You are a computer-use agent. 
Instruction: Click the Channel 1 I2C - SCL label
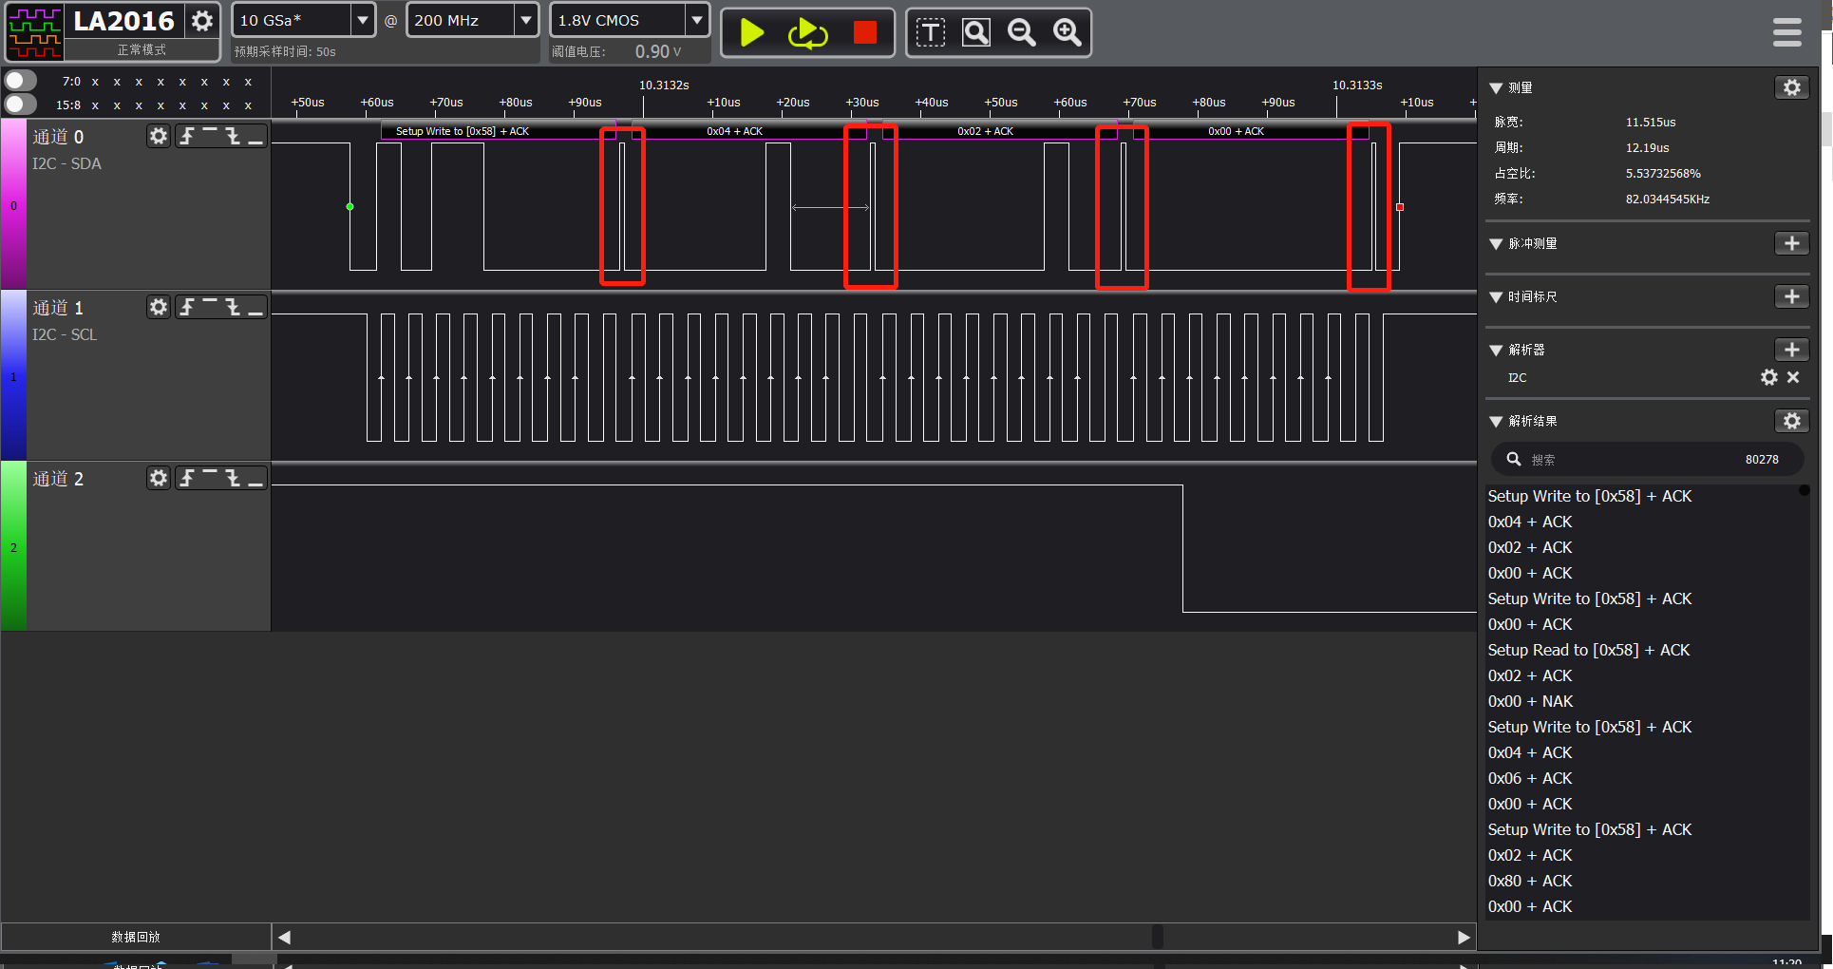[x=65, y=334]
